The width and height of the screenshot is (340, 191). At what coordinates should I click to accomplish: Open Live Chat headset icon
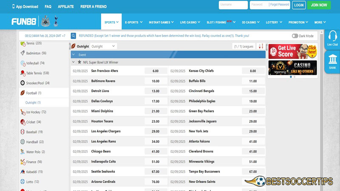[332, 36]
